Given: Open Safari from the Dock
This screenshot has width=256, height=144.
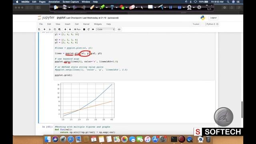Looking at the screenshot, I should point(71,139).
